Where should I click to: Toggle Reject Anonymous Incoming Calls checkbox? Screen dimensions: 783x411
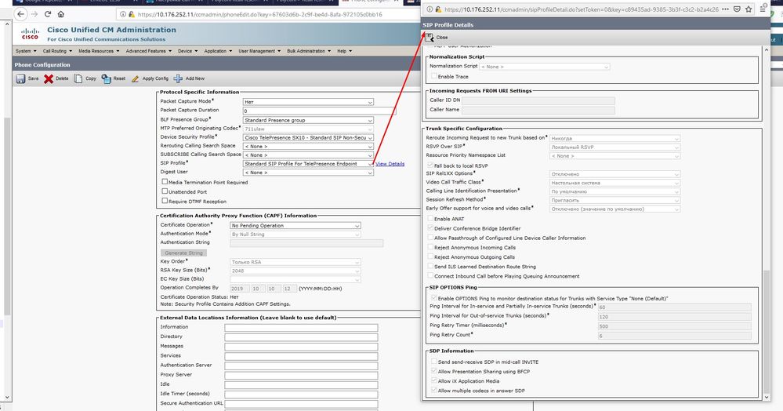[430, 247]
